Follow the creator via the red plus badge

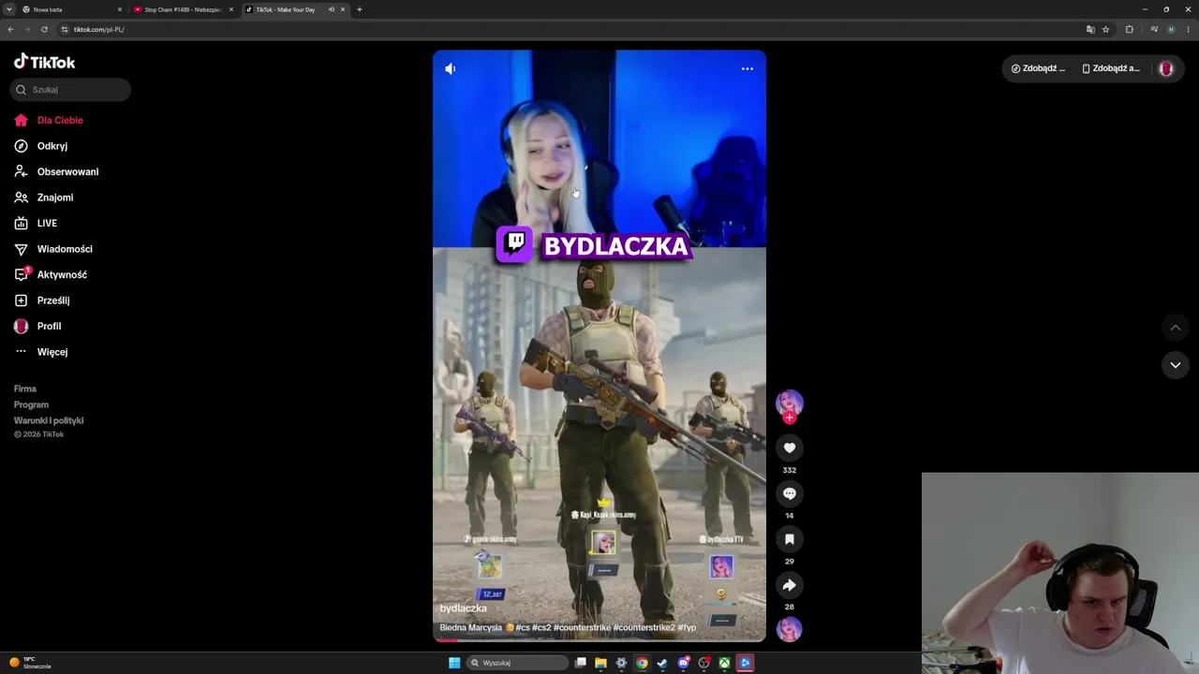pos(790,418)
